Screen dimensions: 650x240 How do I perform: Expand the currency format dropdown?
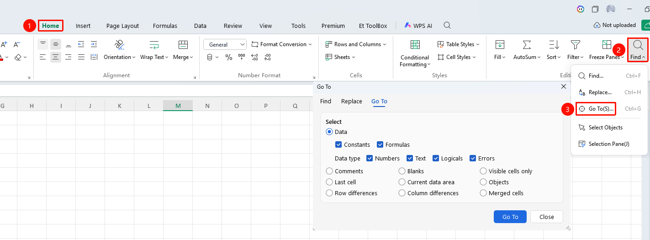pos(217,57)
